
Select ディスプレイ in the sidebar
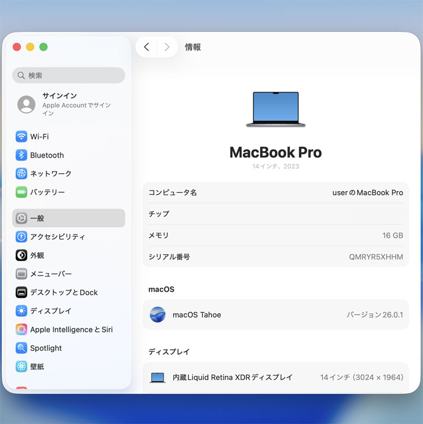pos(50,311)
